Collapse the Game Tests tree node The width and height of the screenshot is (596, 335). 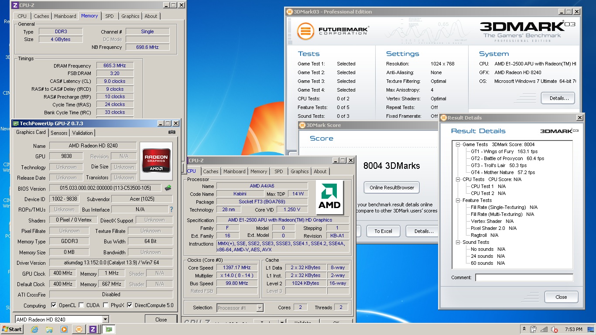(458, 144)
